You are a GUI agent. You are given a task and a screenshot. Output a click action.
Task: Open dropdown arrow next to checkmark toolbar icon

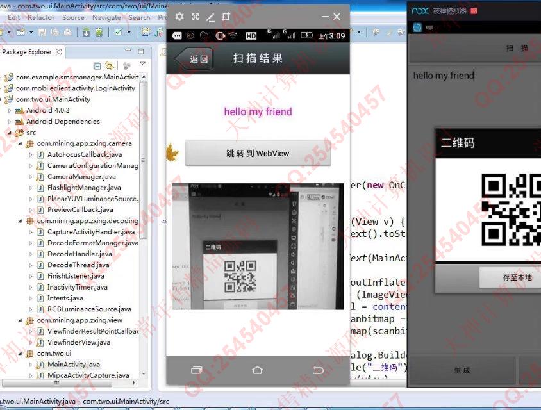tap(129, 33)
